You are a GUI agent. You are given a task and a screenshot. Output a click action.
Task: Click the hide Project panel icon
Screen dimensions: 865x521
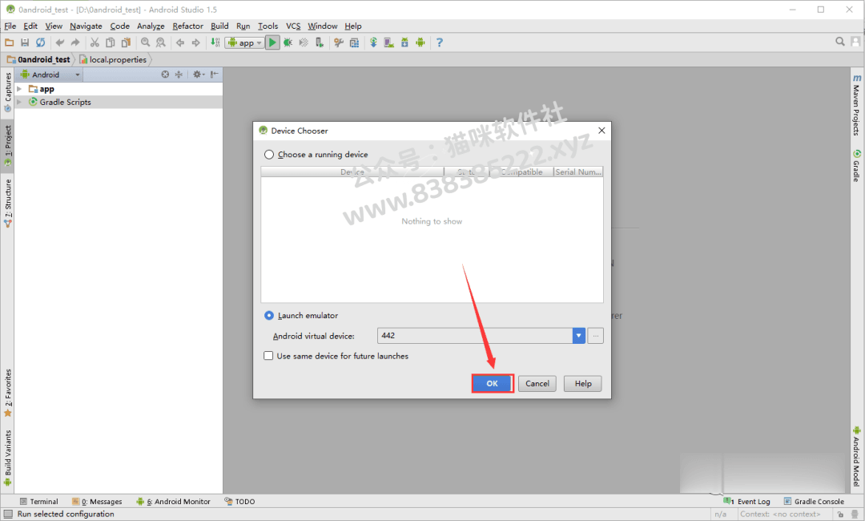pyautogui.click(x=214, y=75)
